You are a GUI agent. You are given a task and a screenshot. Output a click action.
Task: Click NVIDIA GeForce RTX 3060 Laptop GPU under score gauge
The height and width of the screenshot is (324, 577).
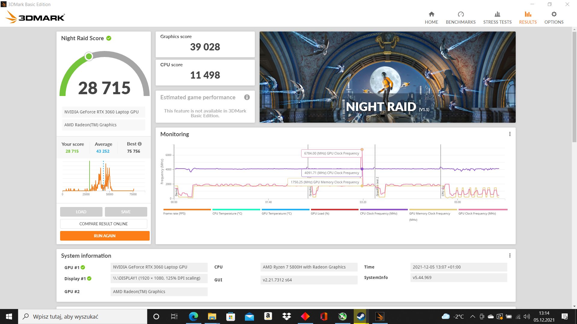coord(103,112)
